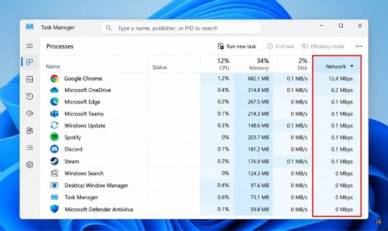Click the Discord process icon
Screen dimensions: 388x231
54,149
